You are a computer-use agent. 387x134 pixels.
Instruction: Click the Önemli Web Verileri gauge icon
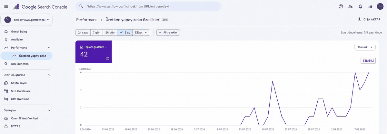(x=6, y=118)
